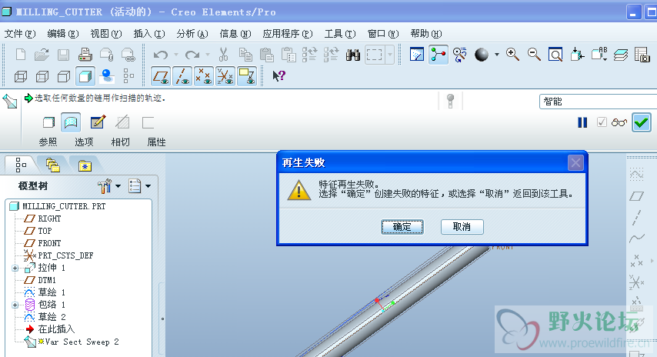Viewport: 657px width, 357px height.
Task: Select Hidden Line display icon
Action: click(x=42, y=76)
